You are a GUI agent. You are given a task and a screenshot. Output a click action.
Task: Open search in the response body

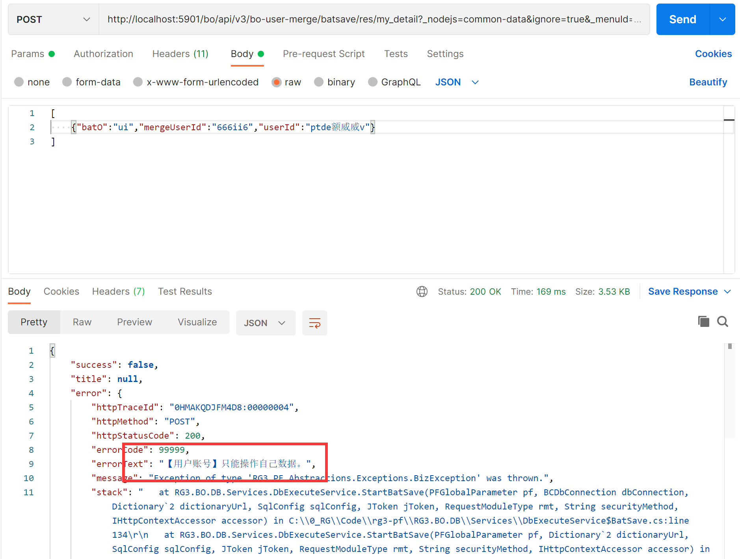[x=723, y=321]
